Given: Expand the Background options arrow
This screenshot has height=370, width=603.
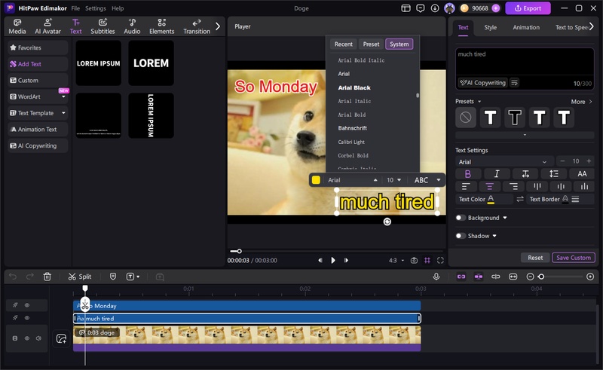Looking at the screenshot, I should (505, 218).
